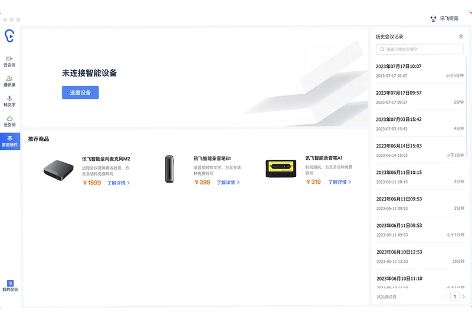Open the 云会议 cloud meeting section

point(9,61)
